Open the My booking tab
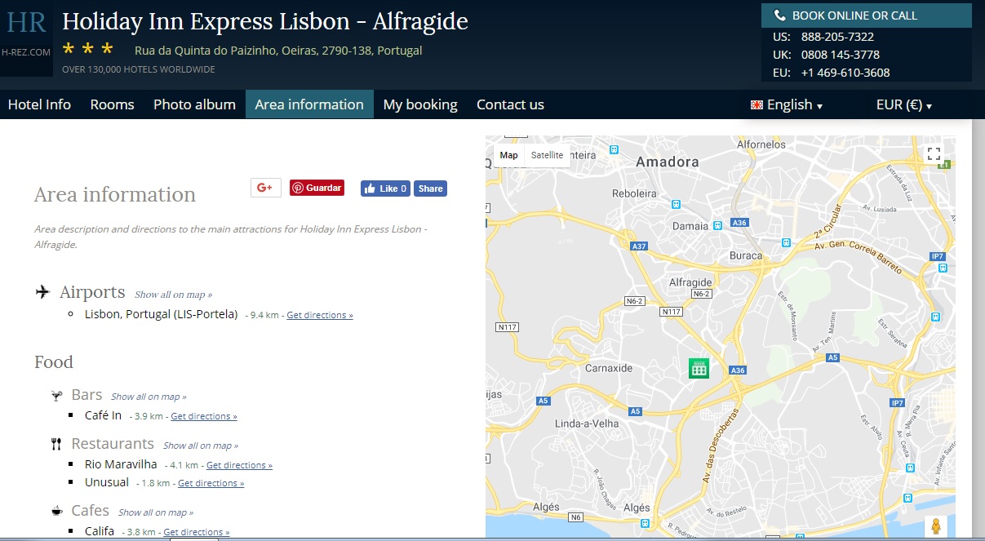Image resolution: width=985 pixels, height=541 pixels. point(420,104)
